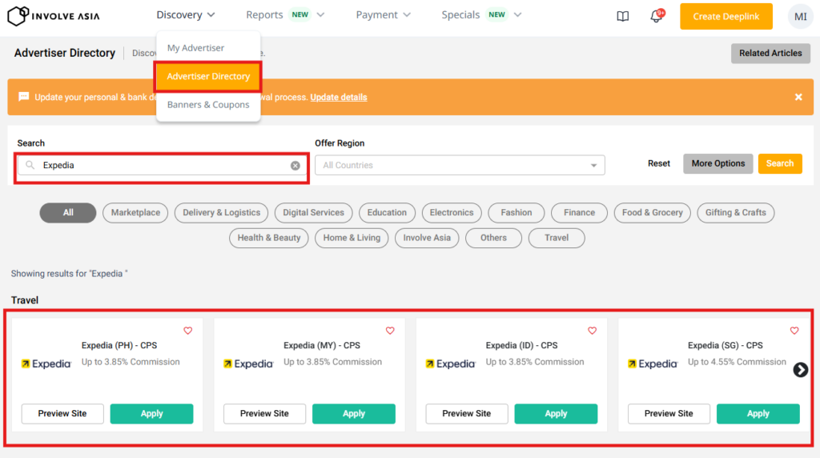The image size is (820, 458).
Task: Apply to Expedia (MY) - CPS
Action: tap(353, 413)
